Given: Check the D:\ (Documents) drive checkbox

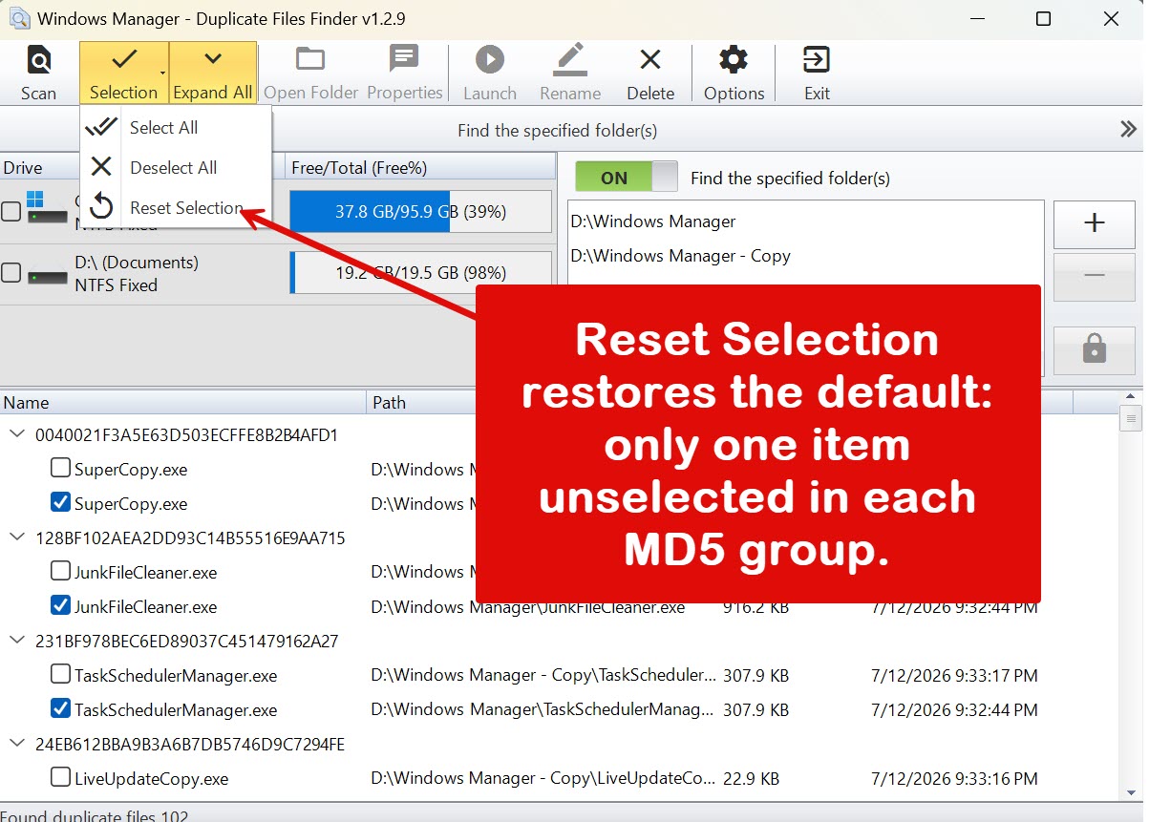Looking at the screenshot, I should point(11,273).
